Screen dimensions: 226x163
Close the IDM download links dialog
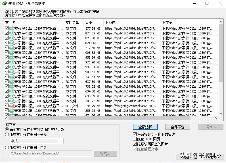click(220, 3)
